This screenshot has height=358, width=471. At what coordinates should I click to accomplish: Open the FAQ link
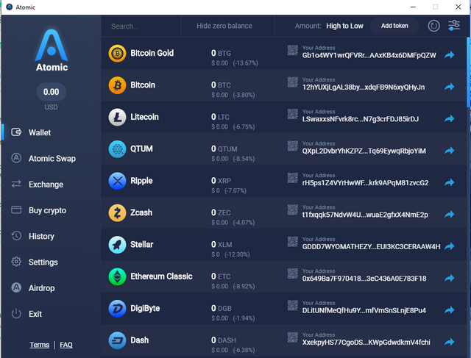(x=66, y=345)
